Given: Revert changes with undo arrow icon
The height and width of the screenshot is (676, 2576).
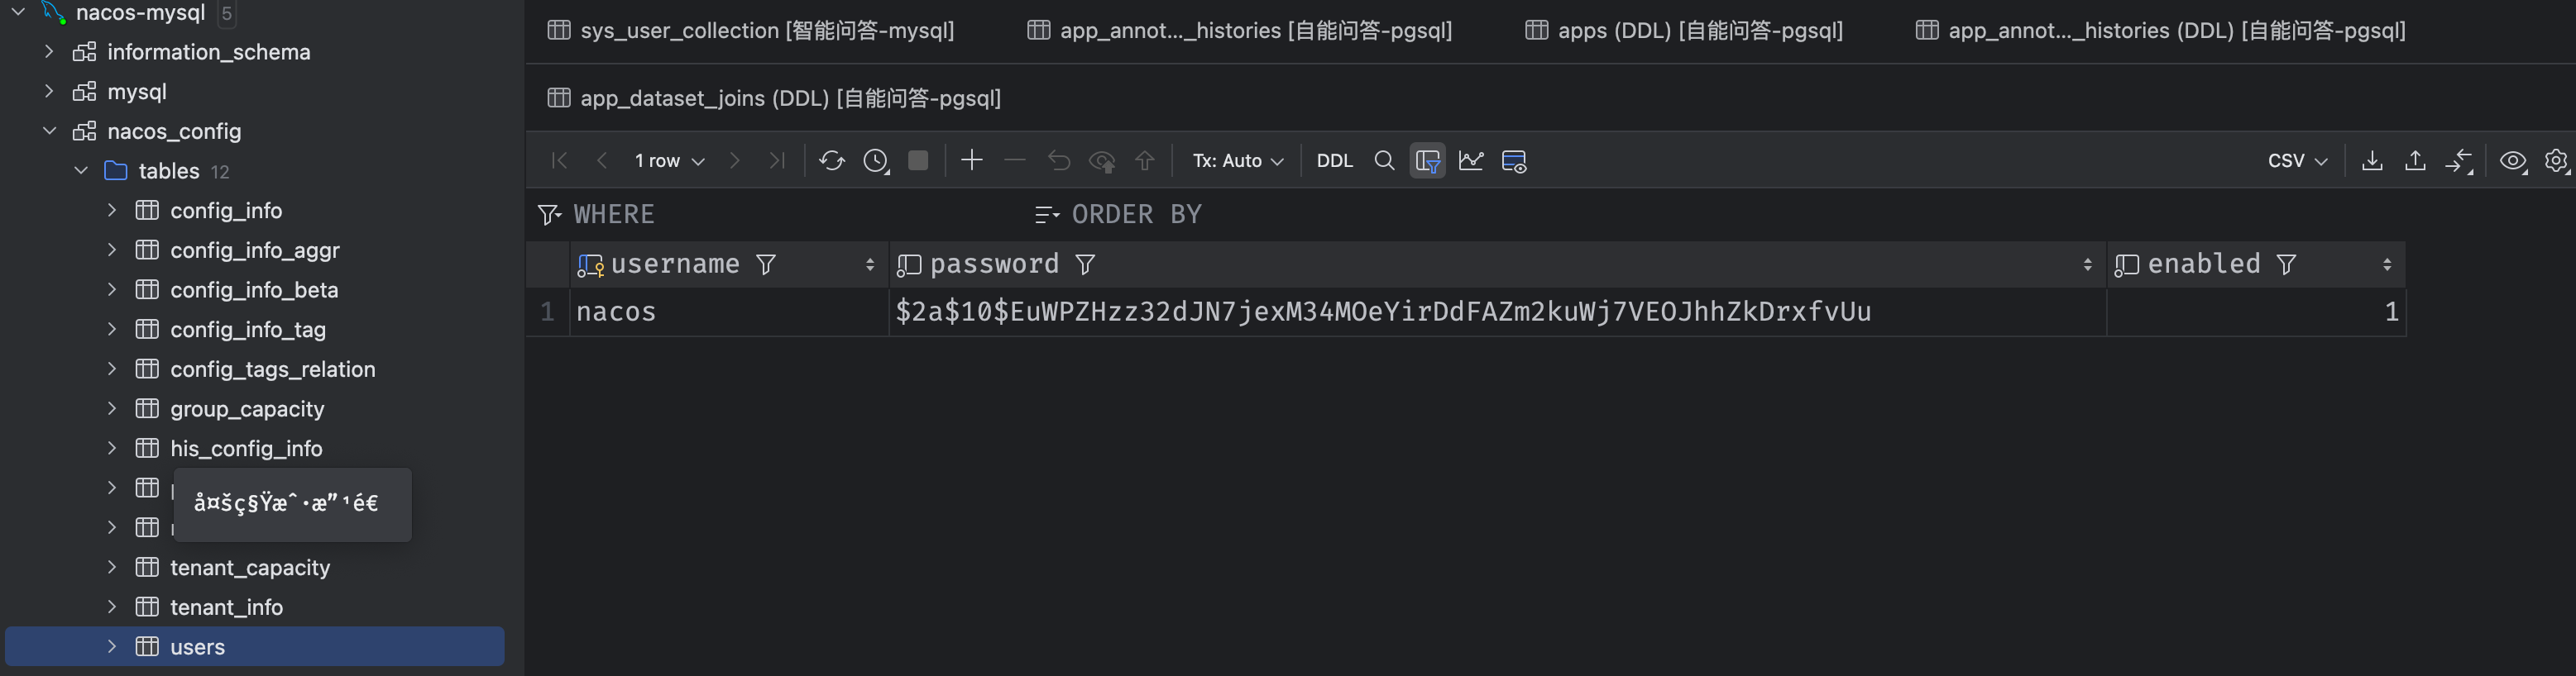Looking at the screenshot, I should (x=1059, y=161).
